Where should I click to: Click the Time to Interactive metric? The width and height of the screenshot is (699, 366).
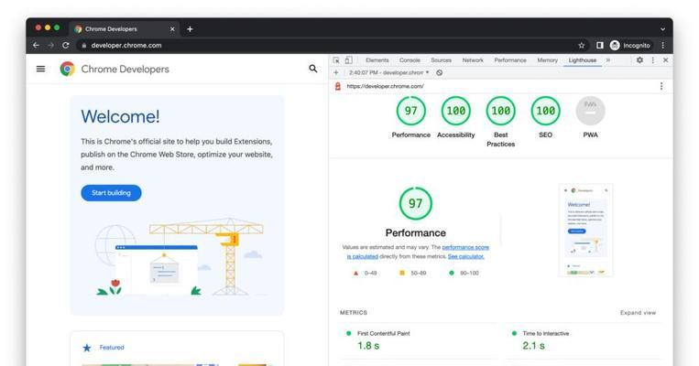pos(546,333)
